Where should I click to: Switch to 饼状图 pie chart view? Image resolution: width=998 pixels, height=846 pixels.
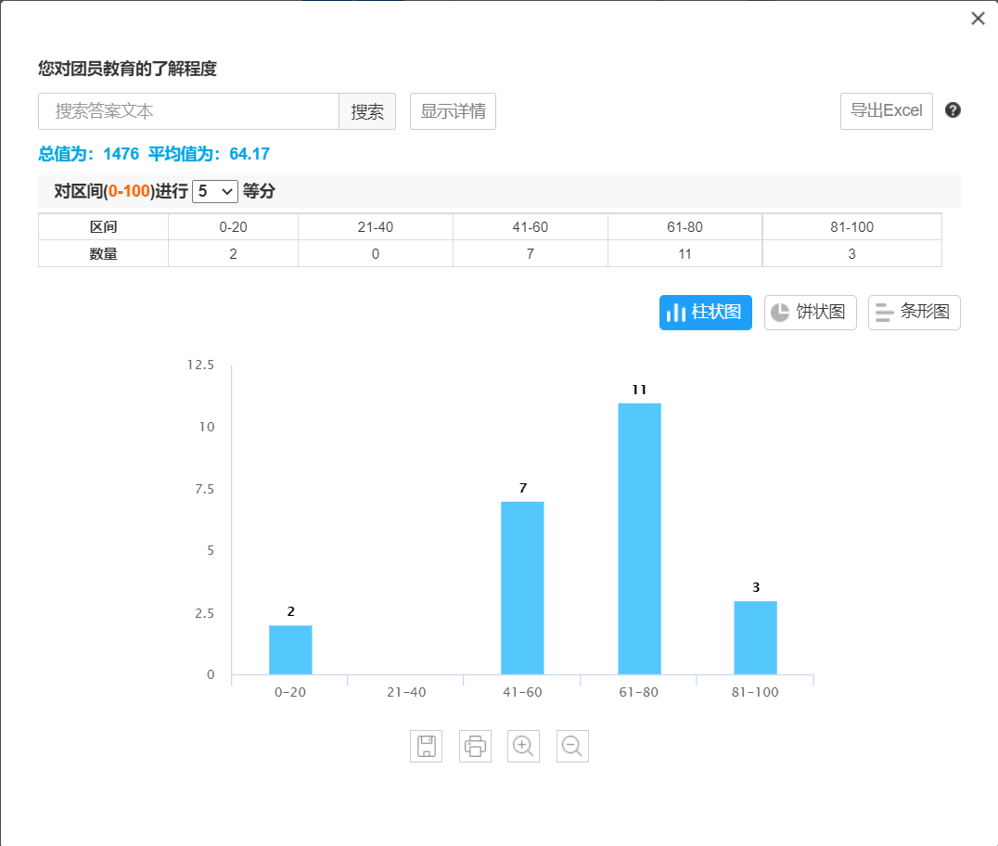[x=810, y=313]
